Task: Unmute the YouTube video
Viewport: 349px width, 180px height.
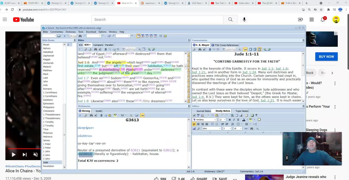Action: point(35,155)
